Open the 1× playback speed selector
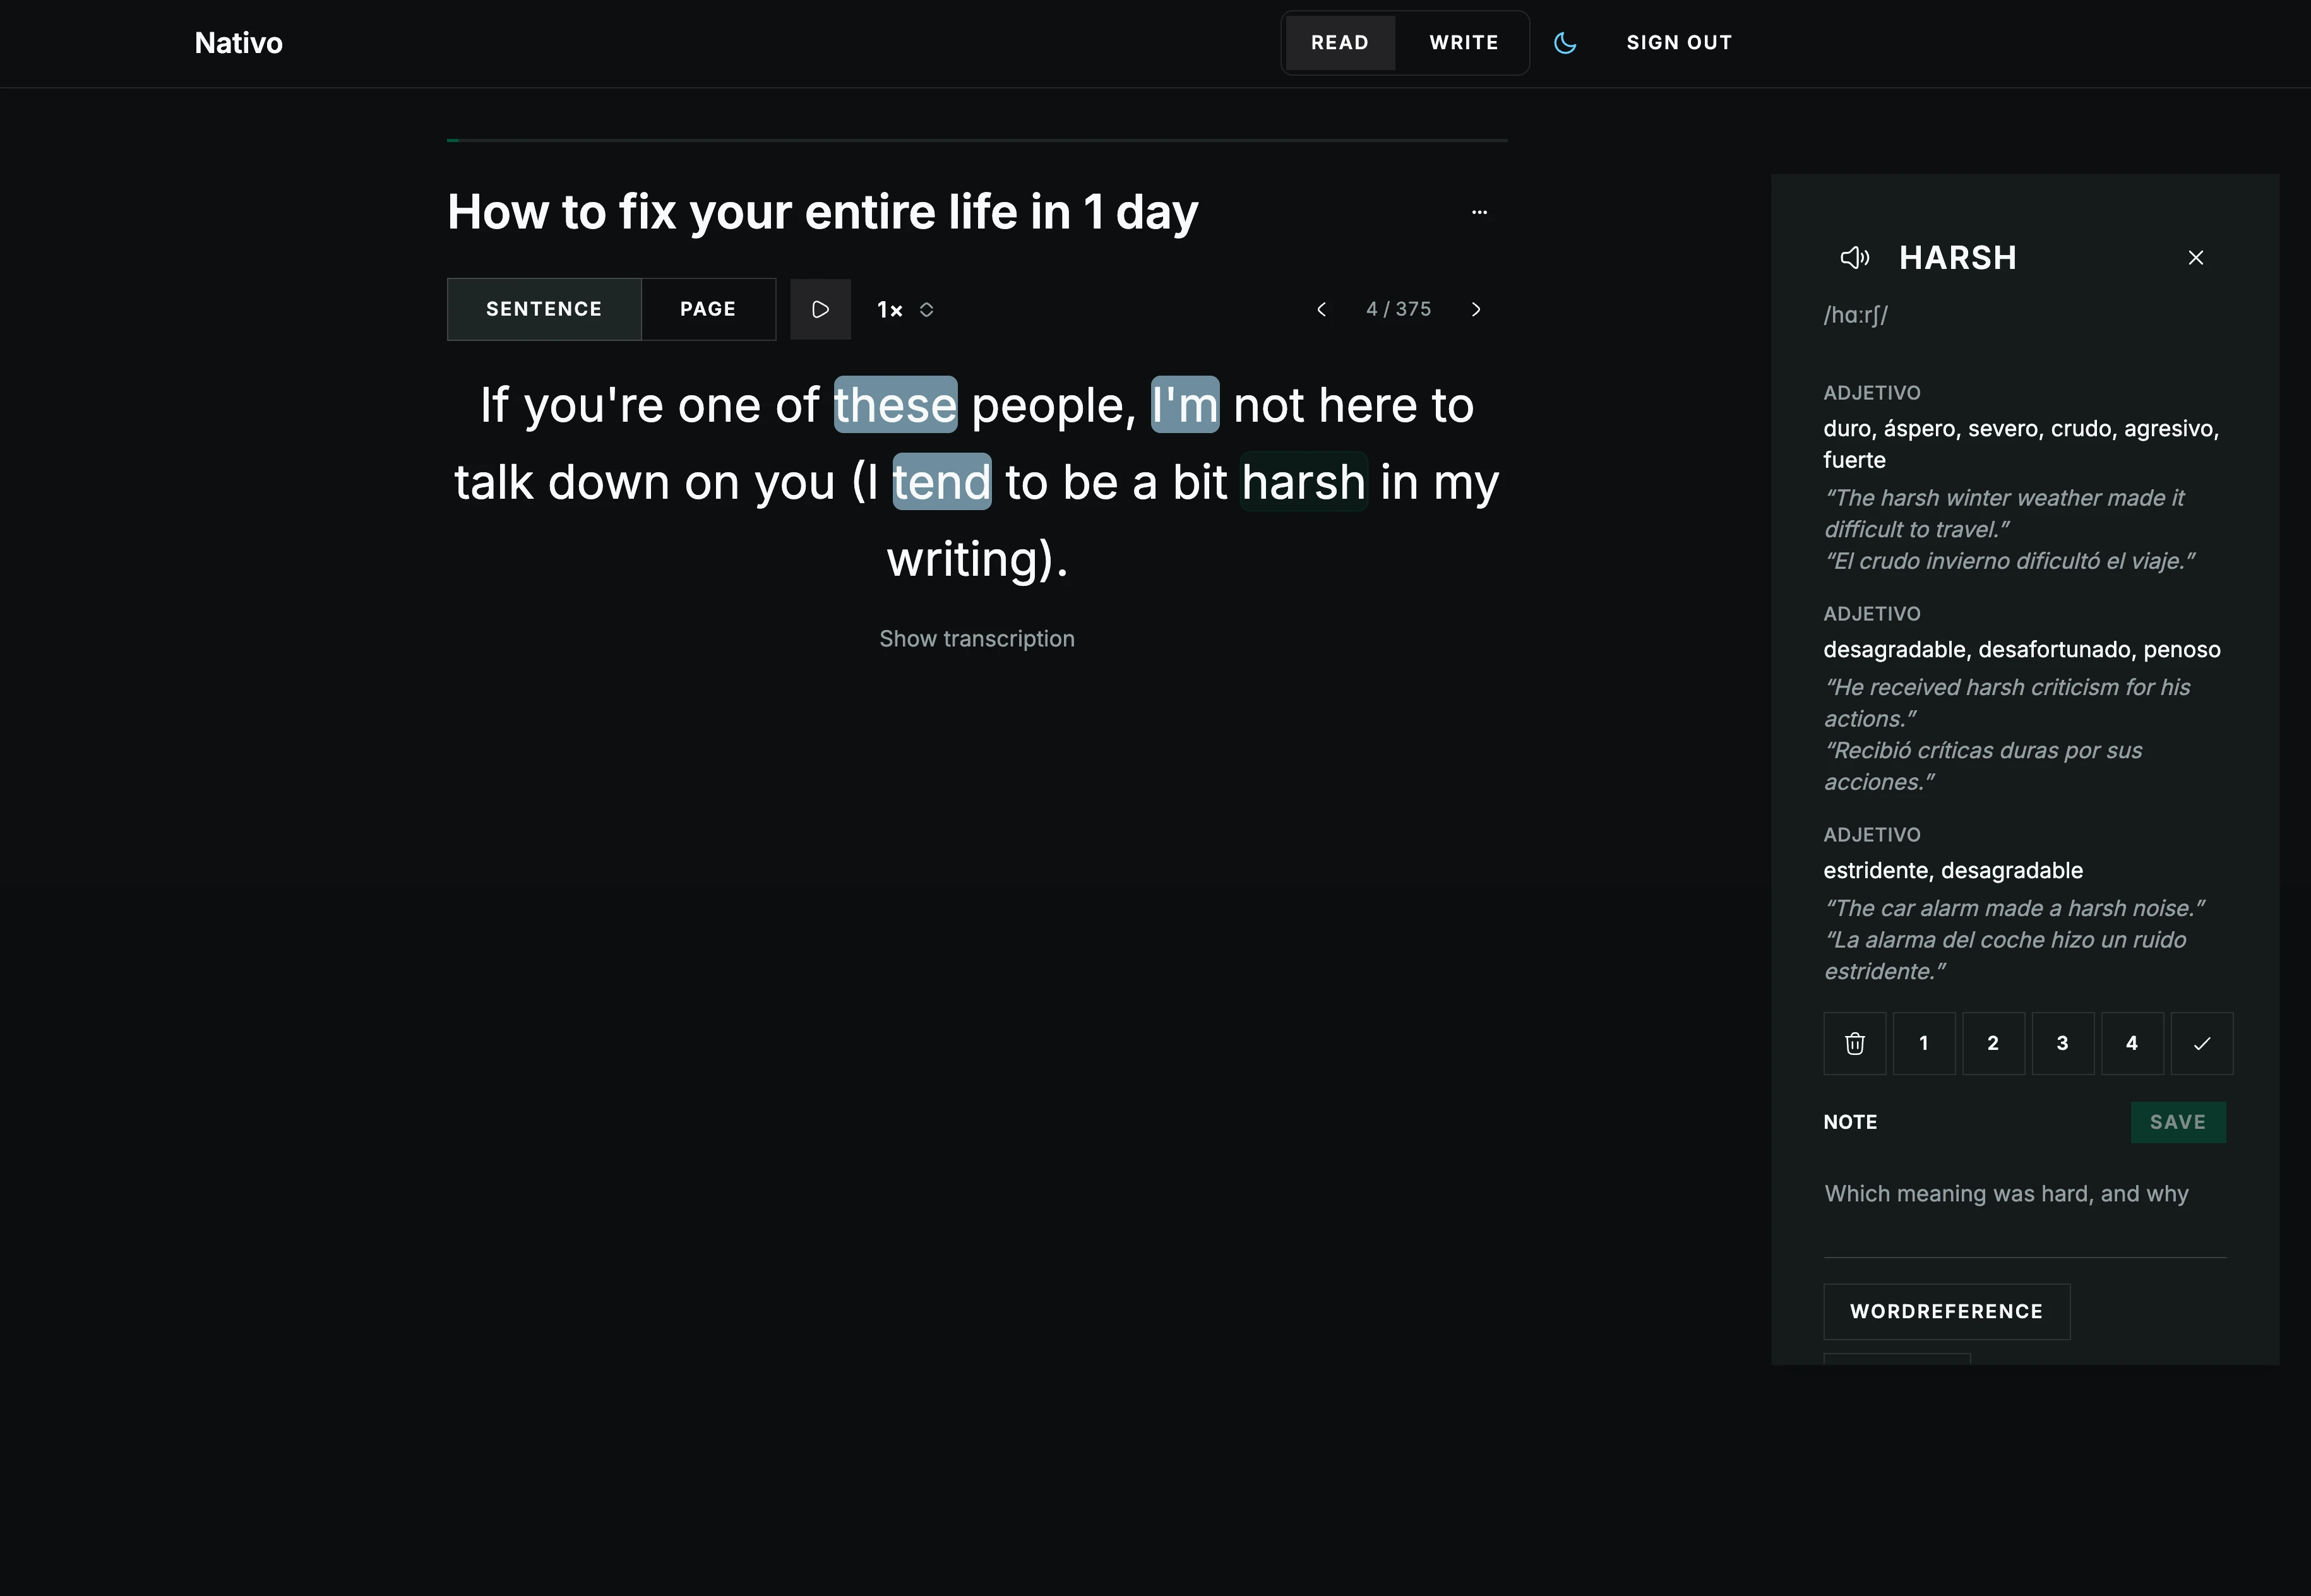This screenshot has width=2311, height=1596. pos(905,309)
